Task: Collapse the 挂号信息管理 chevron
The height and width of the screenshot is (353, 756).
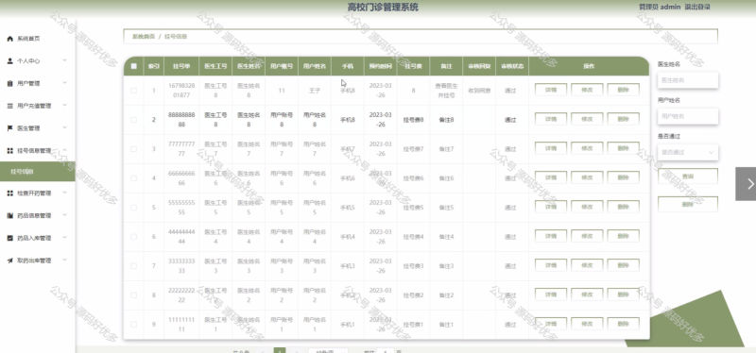Action: (x=64, y=150)
